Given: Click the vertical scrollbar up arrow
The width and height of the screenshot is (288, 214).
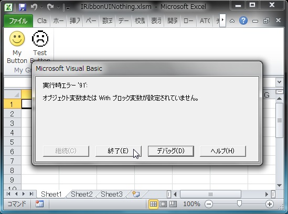Looking at the screenshot, I should pyautogui.click(x=280, y=99).
